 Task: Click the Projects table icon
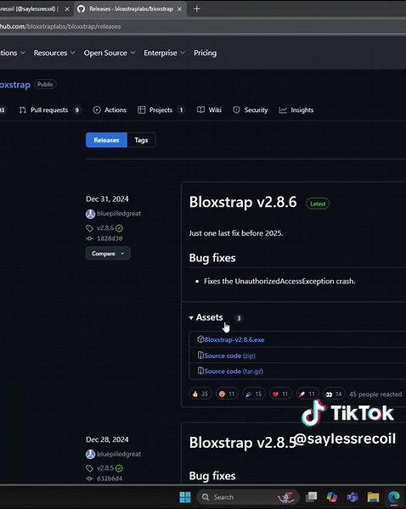click(141, 110)
